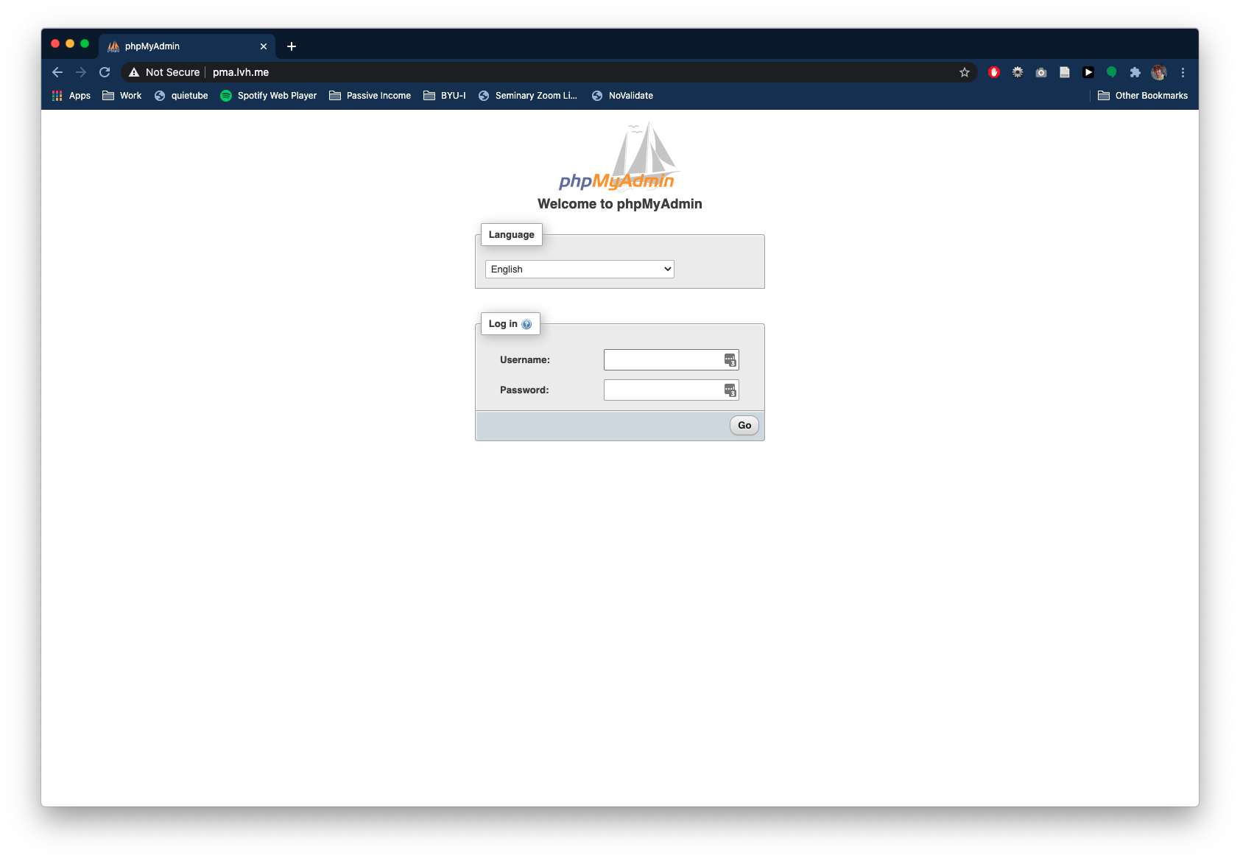Click the Log in help icon
1240x861 pixels.
point(526,324)
